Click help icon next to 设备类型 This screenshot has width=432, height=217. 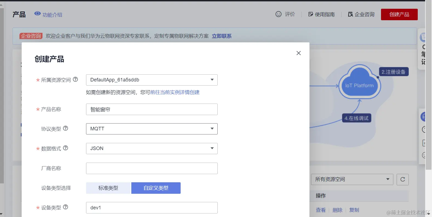66,207
